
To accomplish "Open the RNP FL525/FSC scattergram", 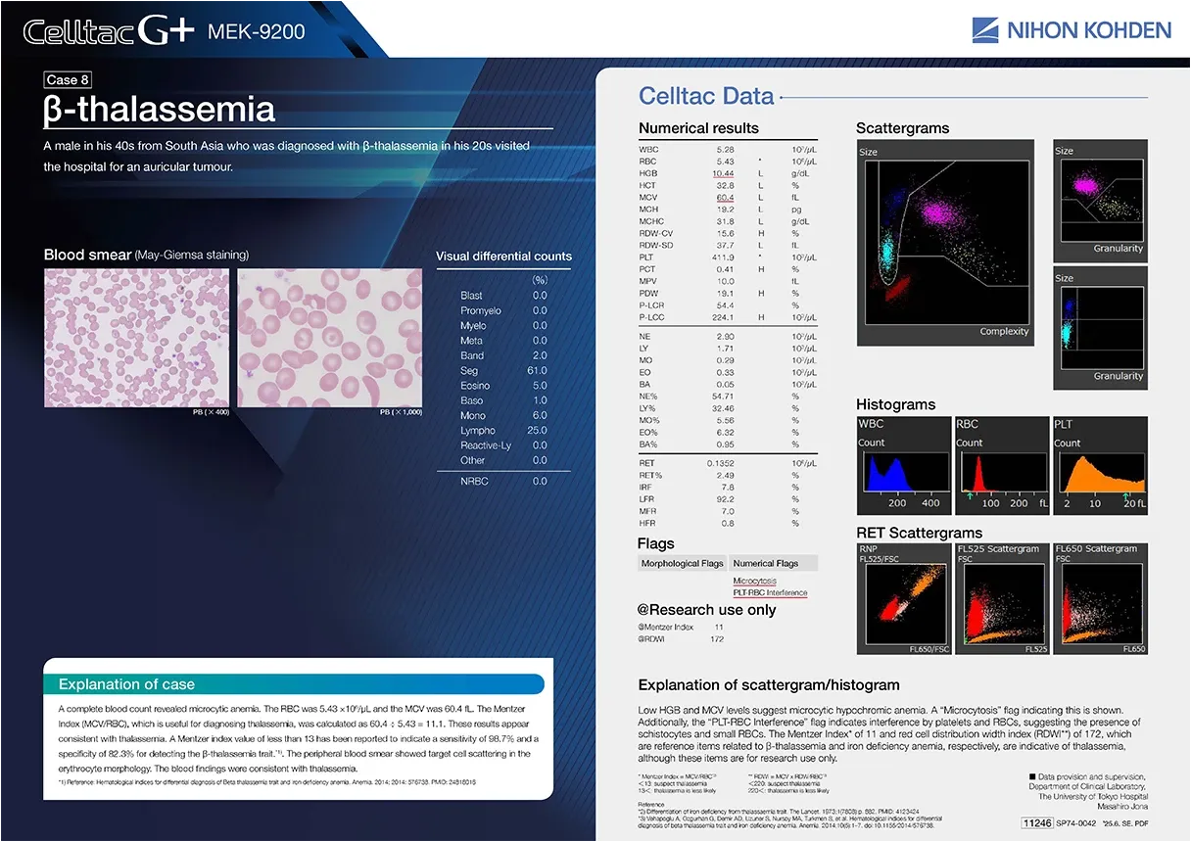I will (904, 599).
